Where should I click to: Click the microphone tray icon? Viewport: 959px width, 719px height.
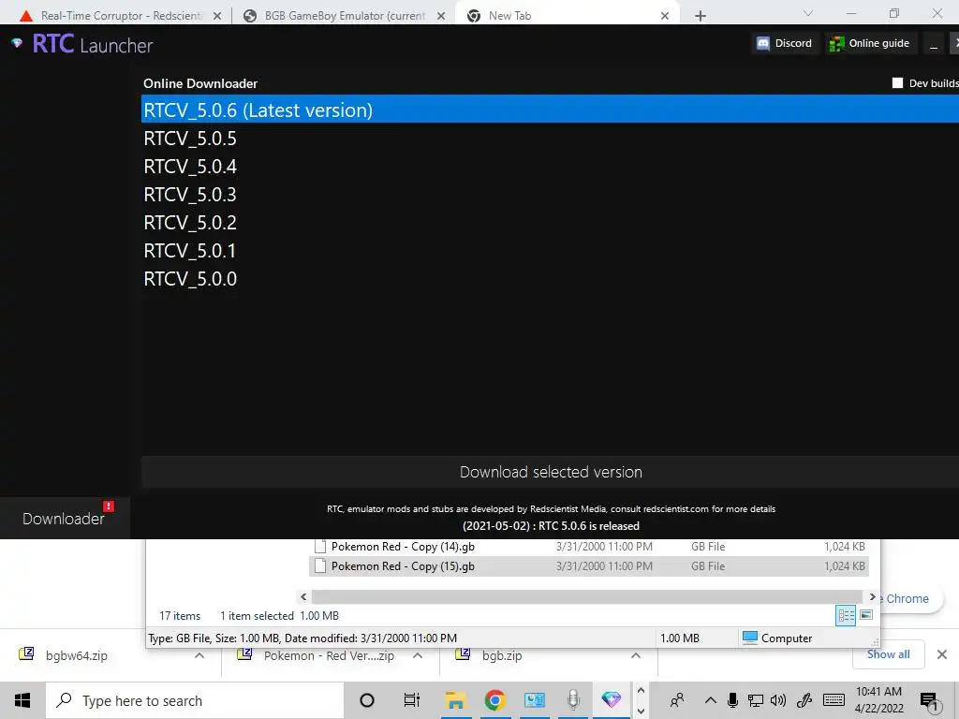732,700
